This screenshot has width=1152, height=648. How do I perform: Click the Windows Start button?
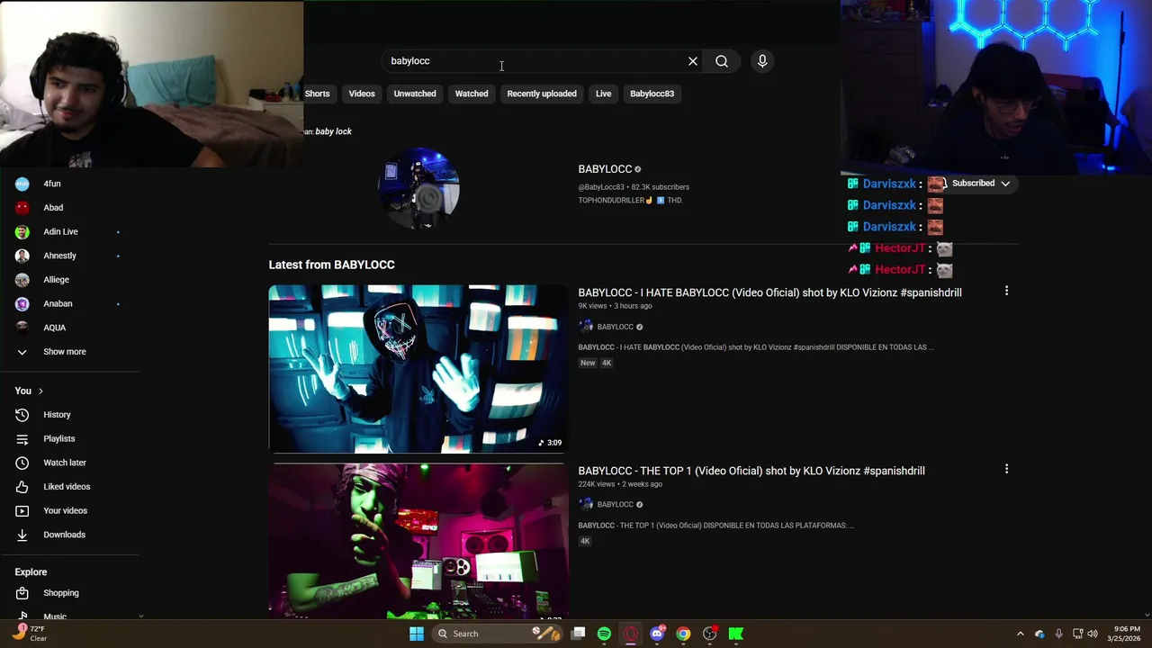click(417, 634)
